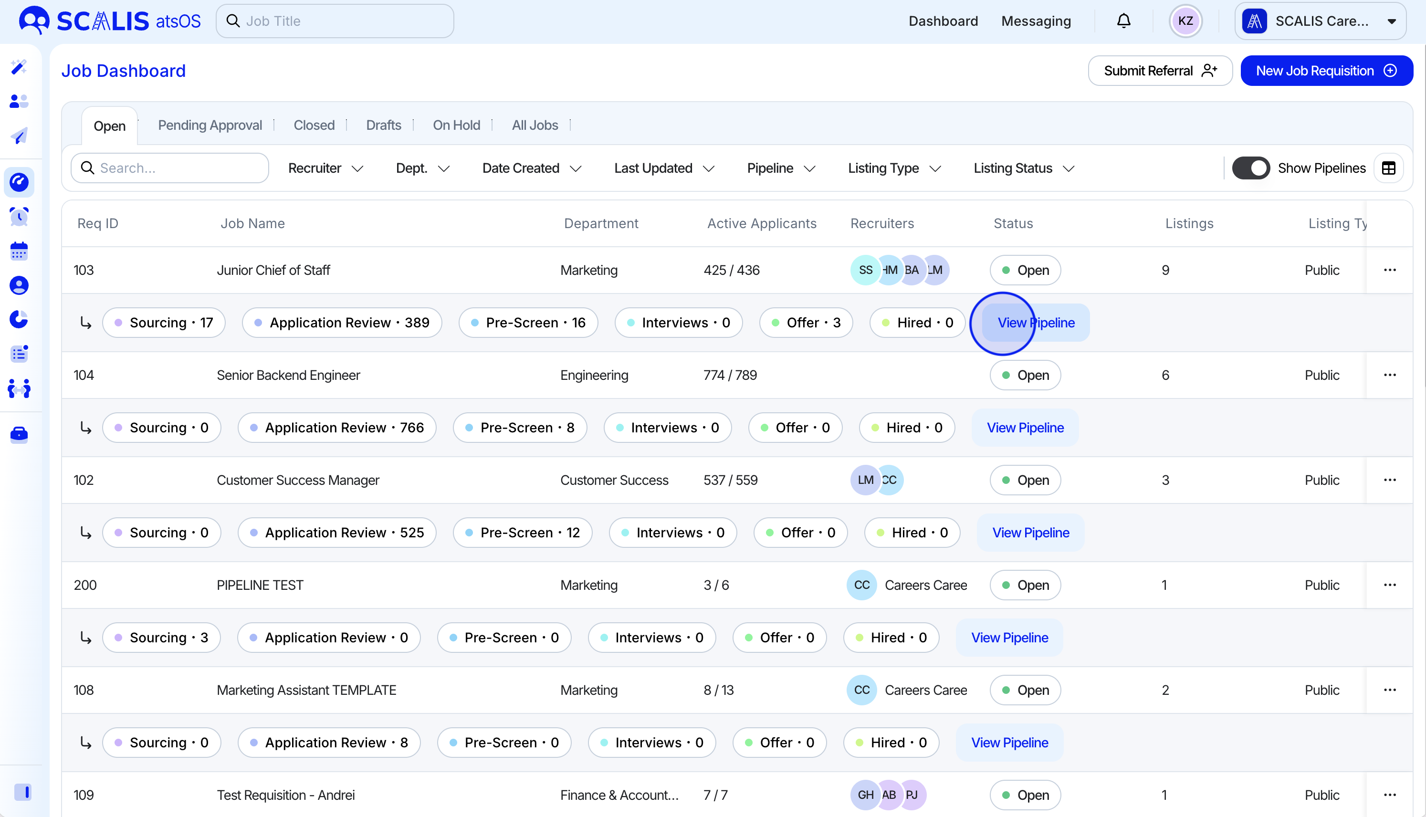Click the magic wand sidebar icon

tap(19, 67)
